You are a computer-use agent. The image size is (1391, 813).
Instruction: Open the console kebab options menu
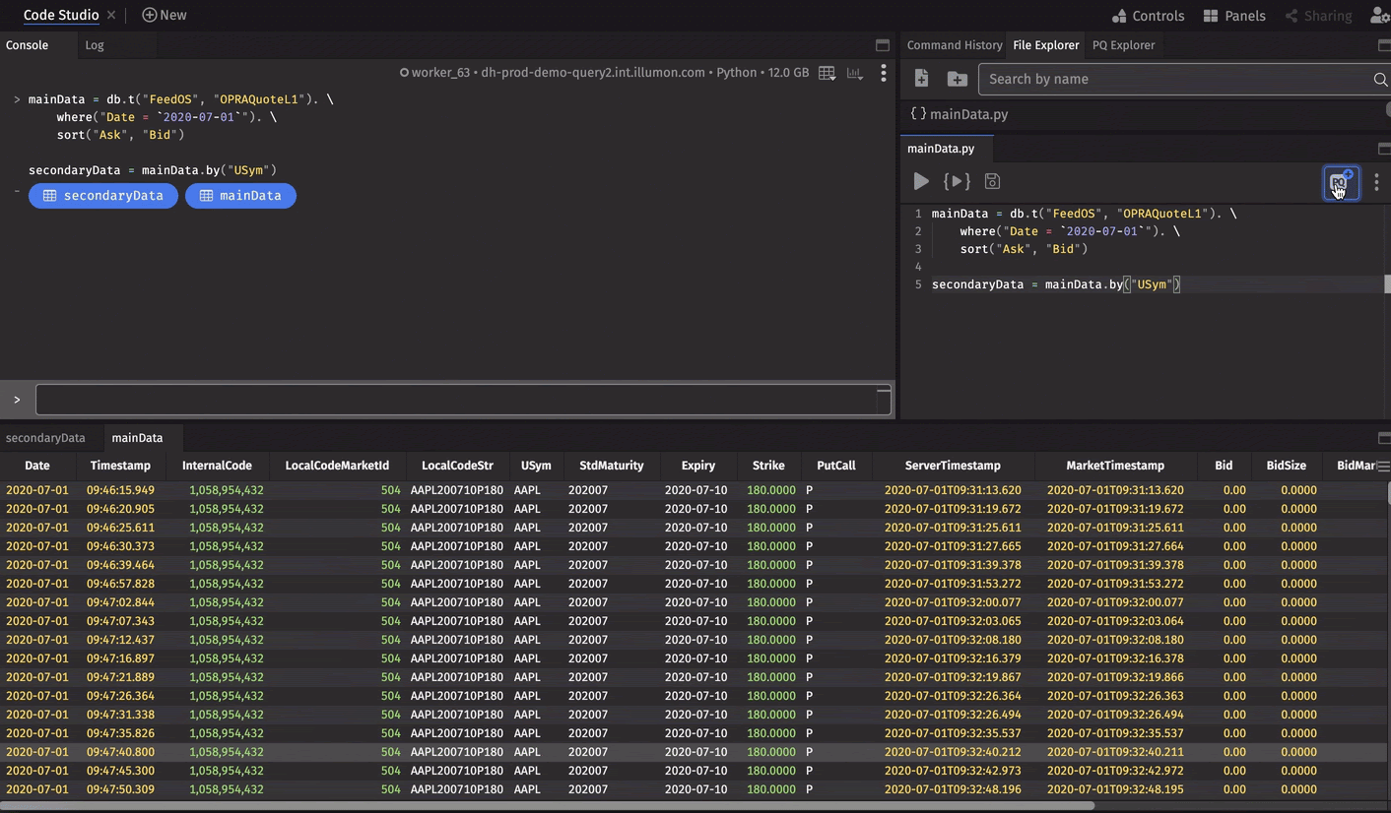[883, 73]
